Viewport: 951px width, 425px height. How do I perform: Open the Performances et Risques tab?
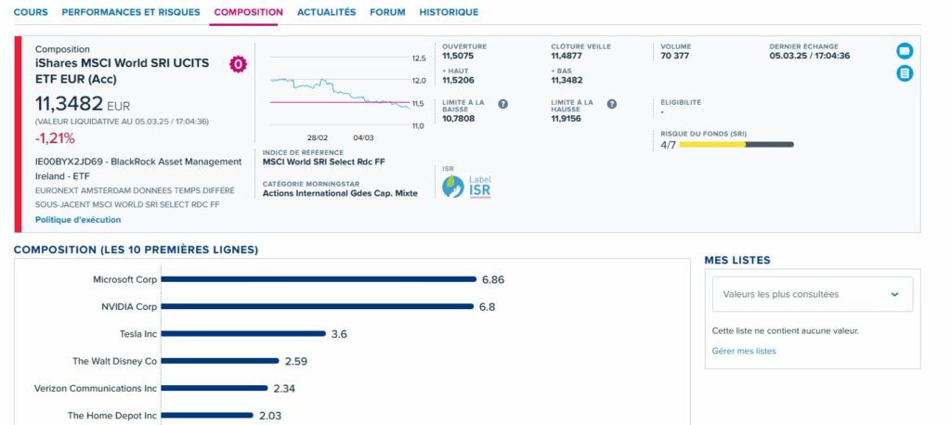tap(130, 12)
